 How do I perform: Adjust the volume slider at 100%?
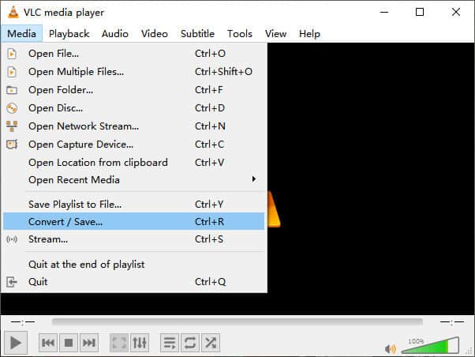tap(430, 345)
